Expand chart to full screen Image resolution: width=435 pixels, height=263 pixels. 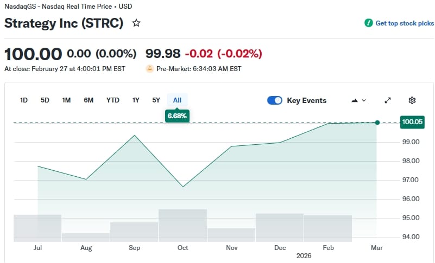(x=388, y=100)
